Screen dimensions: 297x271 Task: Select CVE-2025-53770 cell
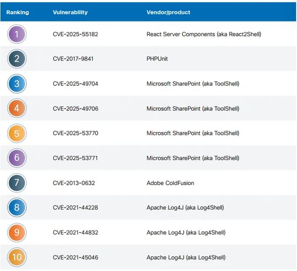pyautogui.click(x=76, y=134)
